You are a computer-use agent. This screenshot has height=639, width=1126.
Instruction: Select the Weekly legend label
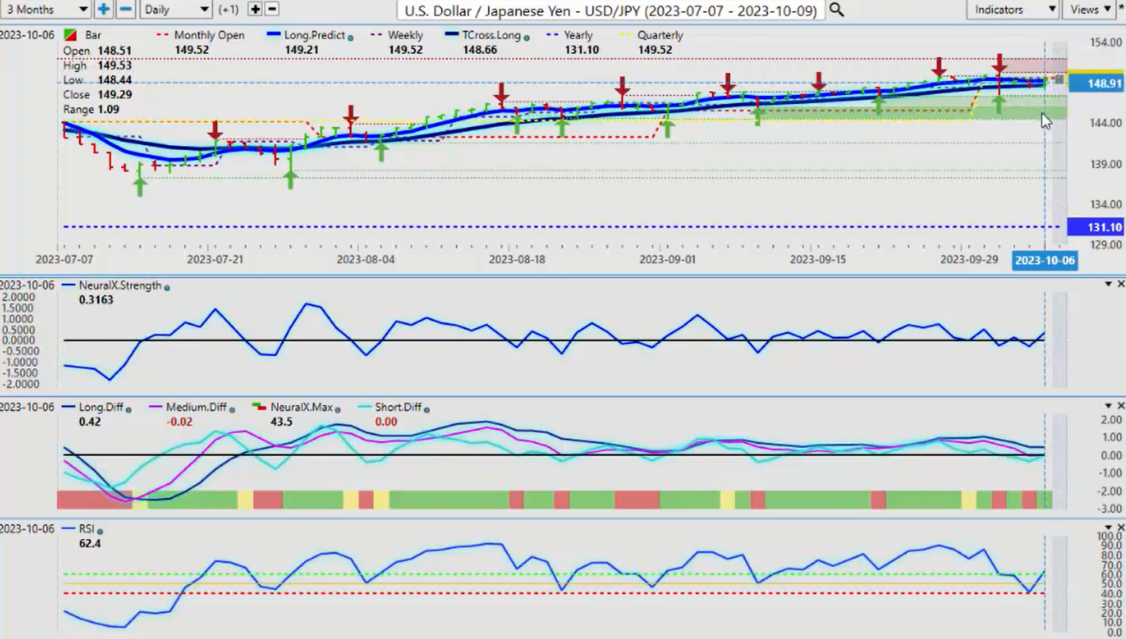(x=405, y=36)
